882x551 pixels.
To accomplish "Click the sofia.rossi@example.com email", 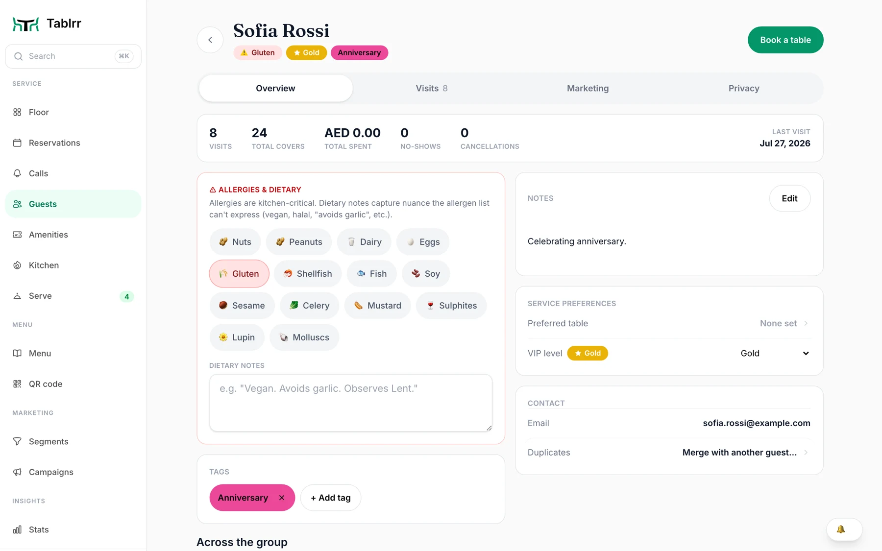I will (x=756, y=423).
